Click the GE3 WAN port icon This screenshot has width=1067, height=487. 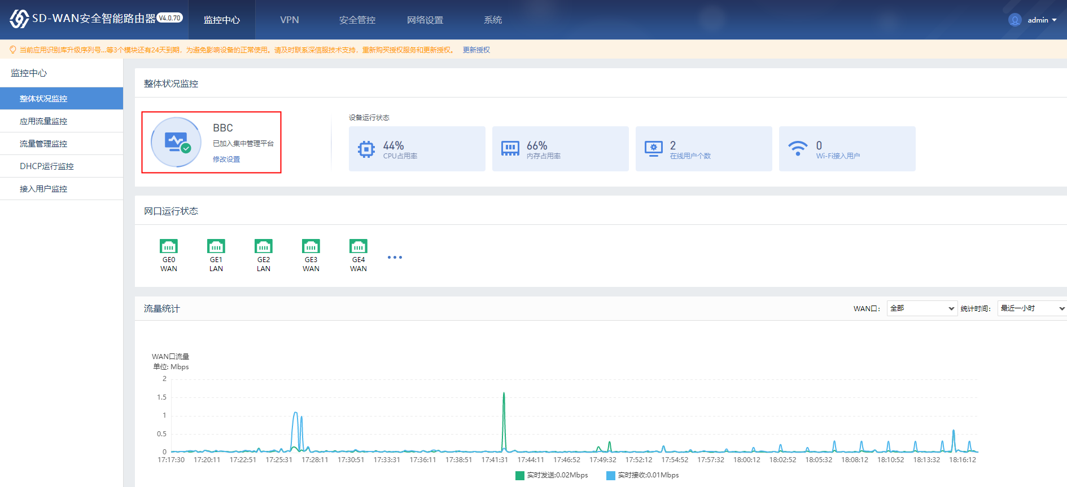pos(311,246)
